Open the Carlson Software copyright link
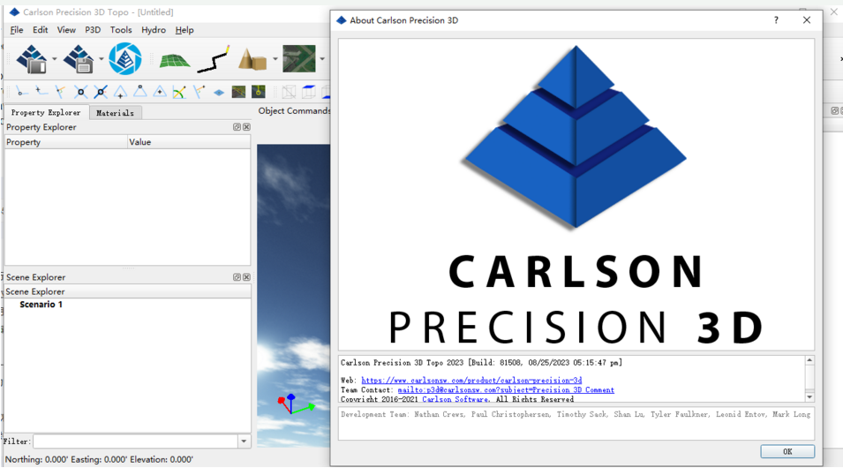 point(455,399)
